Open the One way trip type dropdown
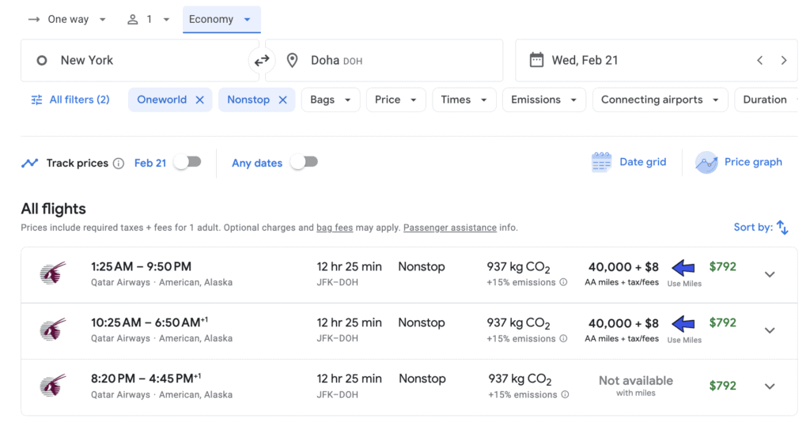810x426 pixels. click(x=67, y=20)
